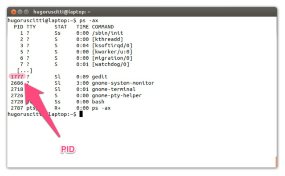Click the /sbin/init command line
The width and height of the screenshot is (285, 176).
pos(107,33)
